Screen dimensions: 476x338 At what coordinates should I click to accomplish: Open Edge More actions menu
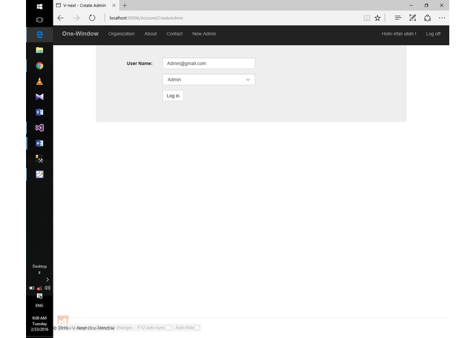click(442, 18)
